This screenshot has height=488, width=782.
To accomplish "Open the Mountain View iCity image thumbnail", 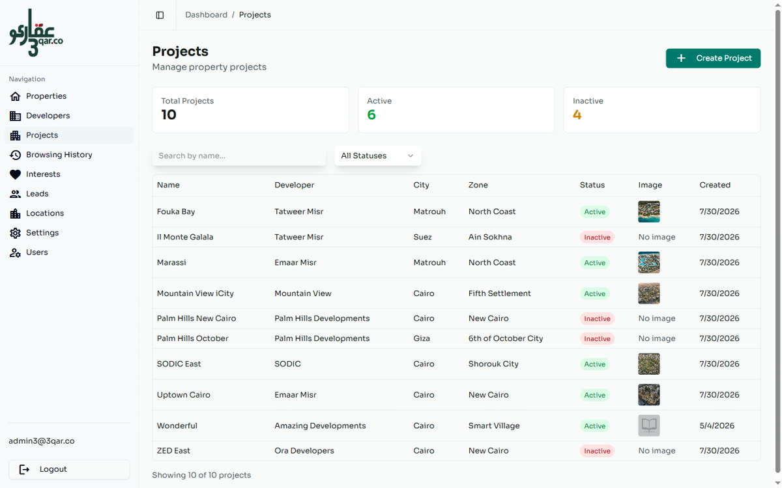I will click(x=649, y=293).
